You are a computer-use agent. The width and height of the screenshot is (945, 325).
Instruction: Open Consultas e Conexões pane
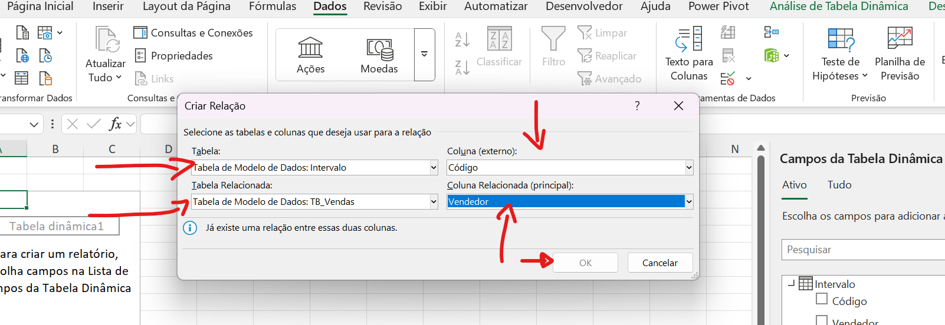pyautogui.click(x=193, y=33)
